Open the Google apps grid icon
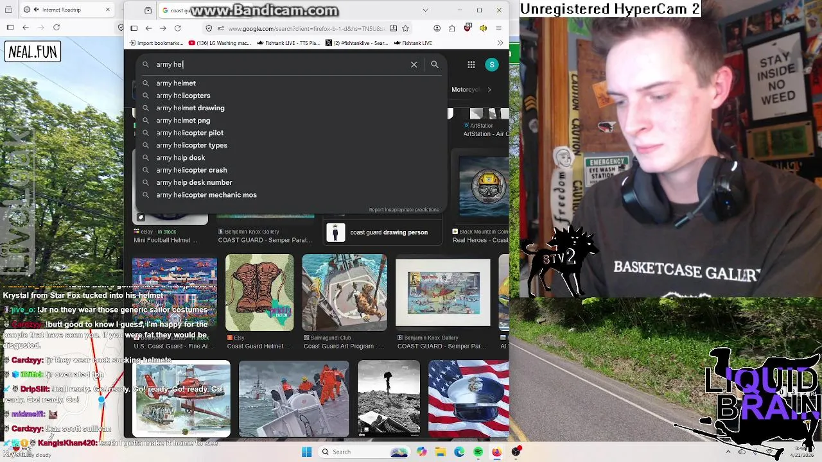Image resolution: width=822 pixels, height=462 pixels. (x=471, y=64)
